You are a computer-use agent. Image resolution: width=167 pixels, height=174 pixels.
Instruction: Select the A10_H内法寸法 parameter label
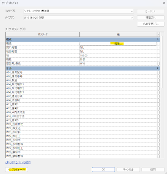click(x=15, y=116)
